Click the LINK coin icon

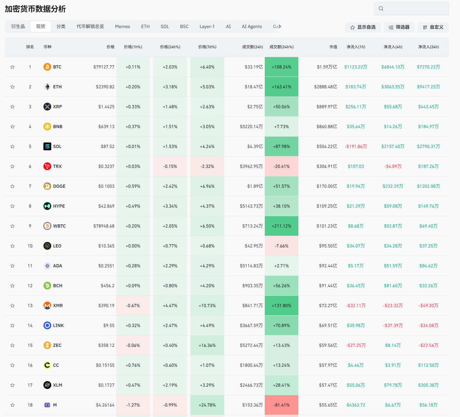47,325
